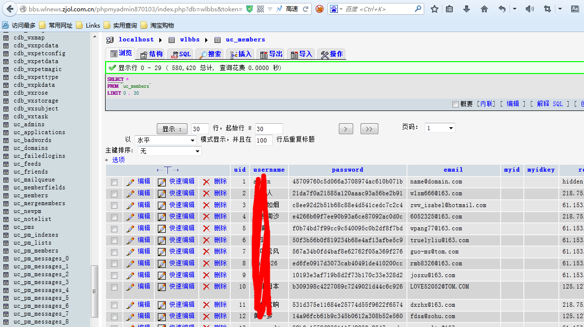The height and width of the screenshot is (327, 584).
Task: Click the 内联 inline edit link
Action: [486, 104]
